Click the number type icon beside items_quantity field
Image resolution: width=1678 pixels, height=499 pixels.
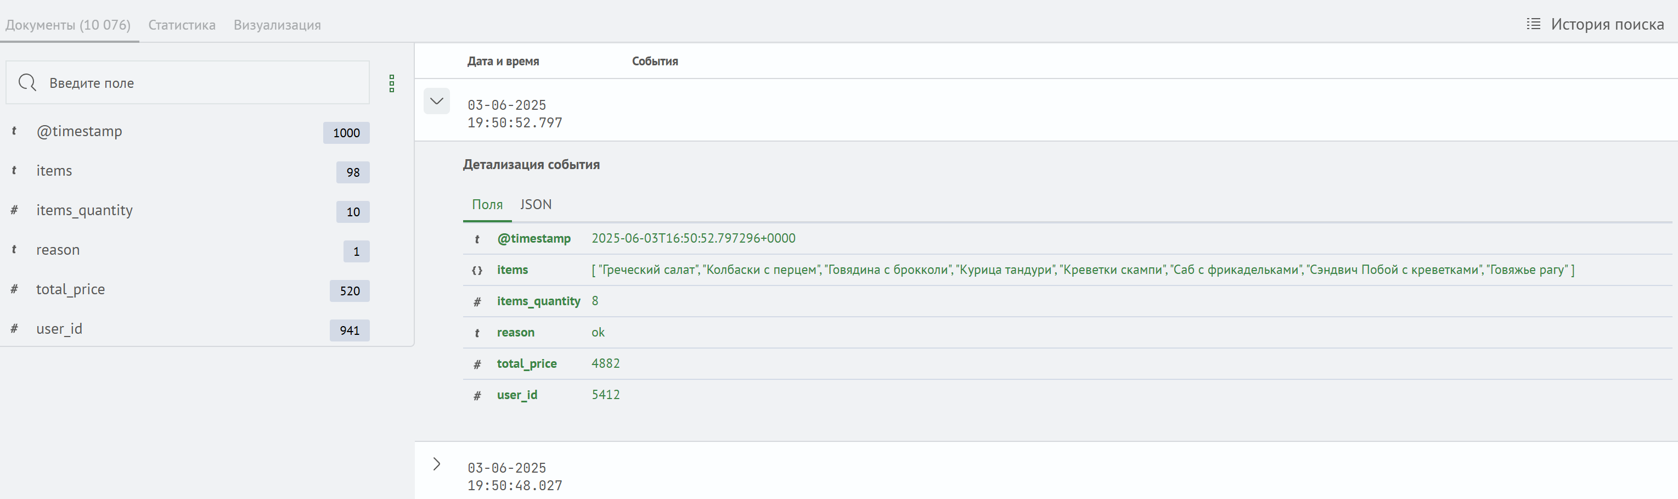coord(14,210)
